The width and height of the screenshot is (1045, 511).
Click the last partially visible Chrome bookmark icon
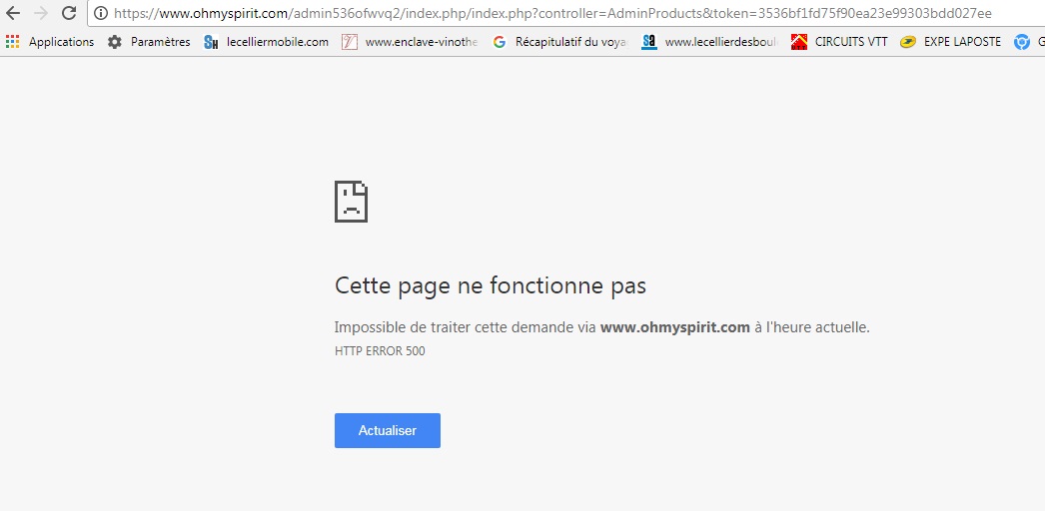[x=1022, y=42]
